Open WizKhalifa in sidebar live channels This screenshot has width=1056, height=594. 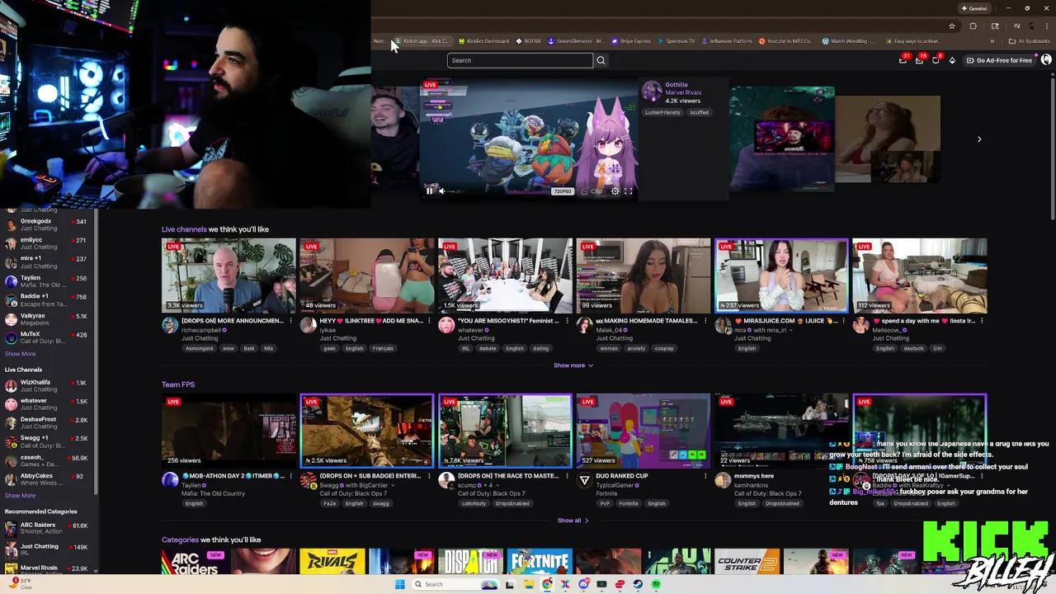click(45, 385)
